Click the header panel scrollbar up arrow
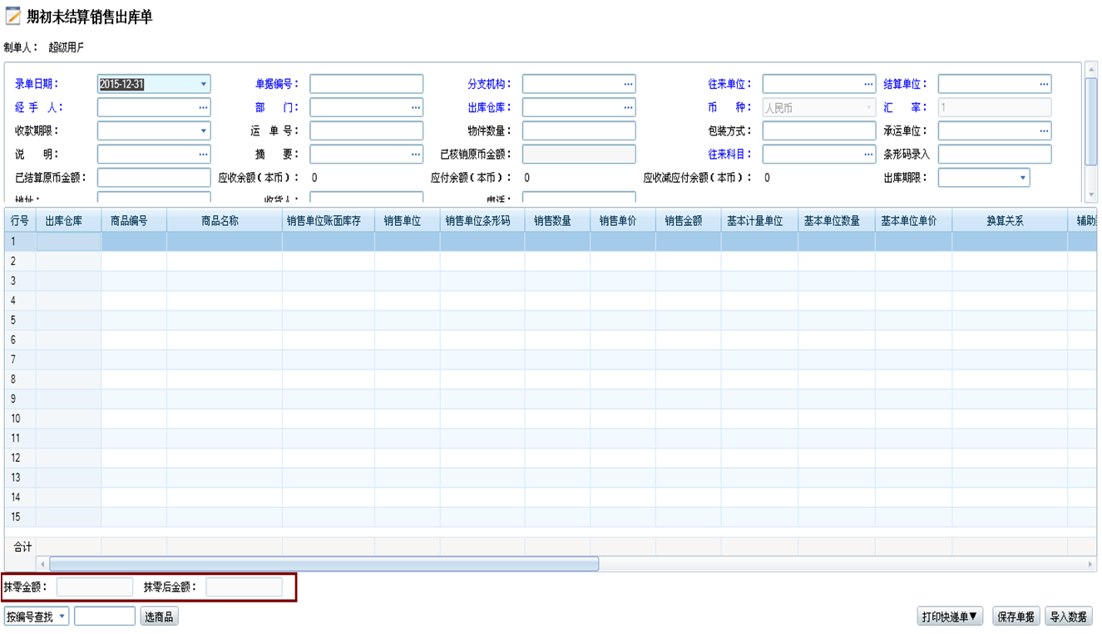Image resolution: width=1102 pixels, height=634 pixels. click(x=1092, y=70)
